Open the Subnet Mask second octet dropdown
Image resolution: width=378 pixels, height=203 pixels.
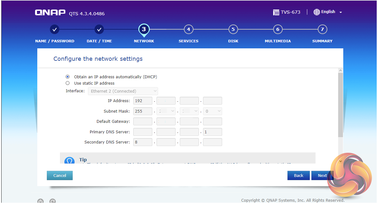pyautogui.click(x=166, y=111)
